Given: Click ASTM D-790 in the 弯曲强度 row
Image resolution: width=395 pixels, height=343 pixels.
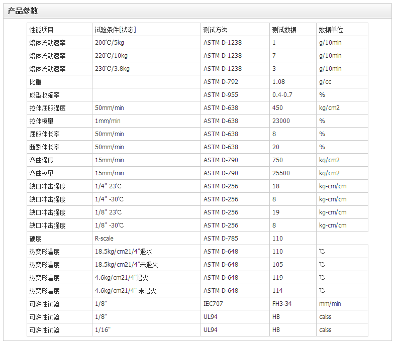Looking at the screenshot, I should pos(235,160).
